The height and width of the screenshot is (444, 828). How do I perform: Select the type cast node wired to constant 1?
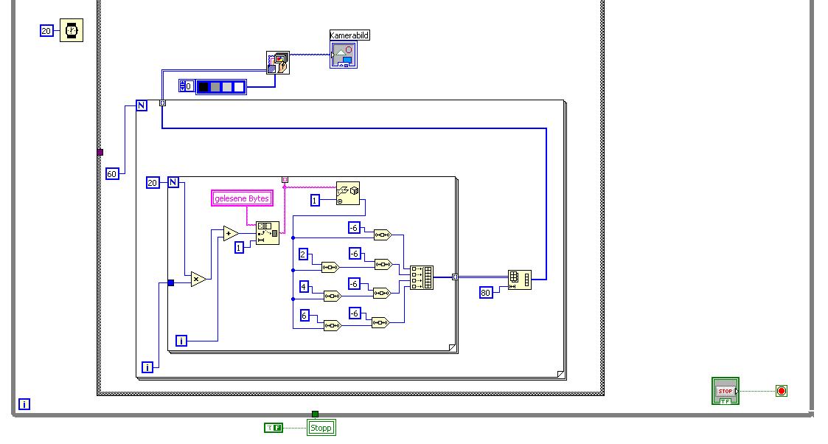[x=348, y=193]
